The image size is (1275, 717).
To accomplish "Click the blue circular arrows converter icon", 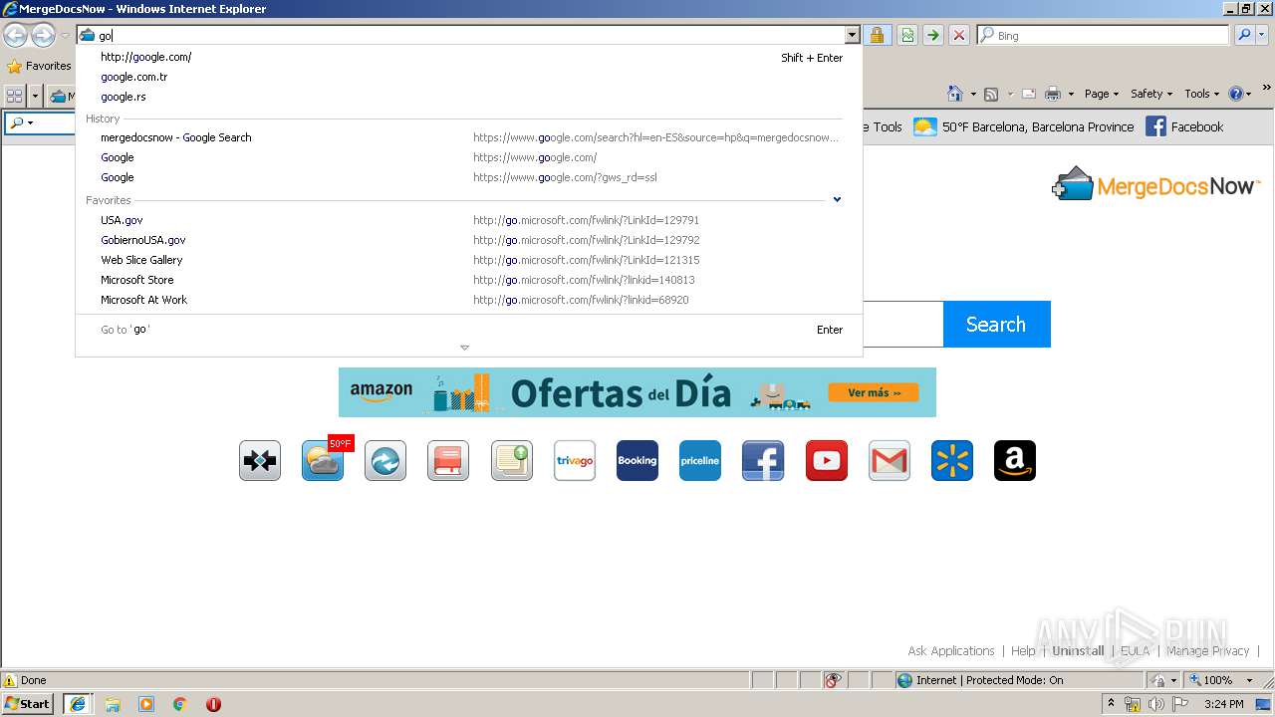I will coord(385,461).
